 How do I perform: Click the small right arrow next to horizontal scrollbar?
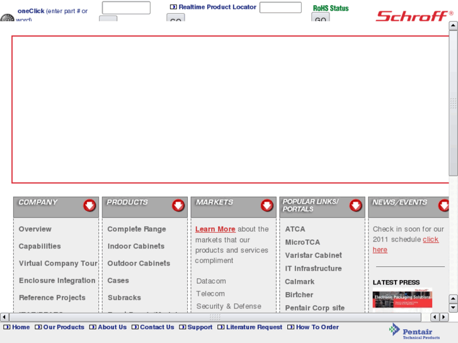444,317
